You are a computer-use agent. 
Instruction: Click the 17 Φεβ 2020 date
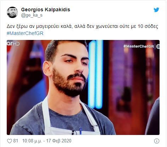coord(59,141)
